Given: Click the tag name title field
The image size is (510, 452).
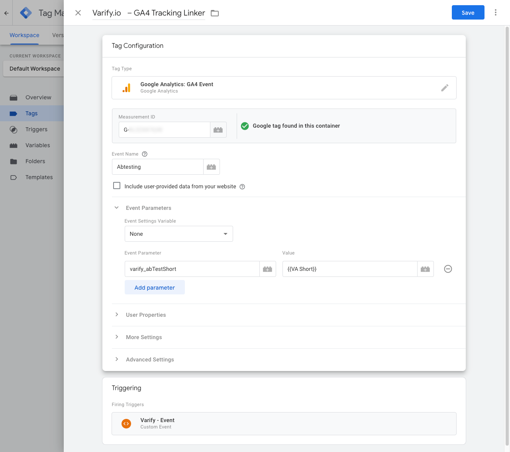Looking at the screenshot, I should (149, 13).
